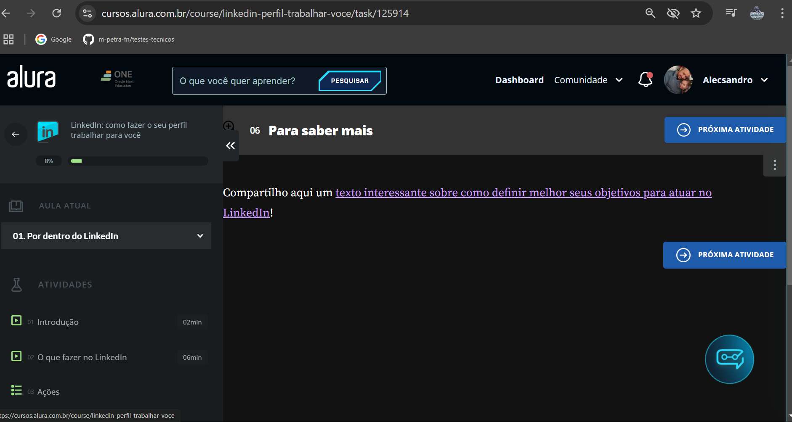Click the user profile photo
This screenshot has width=792, height=422.
coord(678,80)
